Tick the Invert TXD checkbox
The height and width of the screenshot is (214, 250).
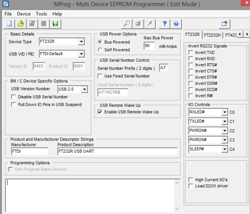(191, 52)
